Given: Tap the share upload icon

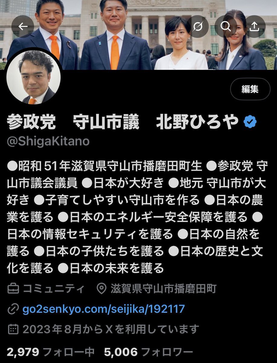Looking at the screenshot, I should point(255,26).
